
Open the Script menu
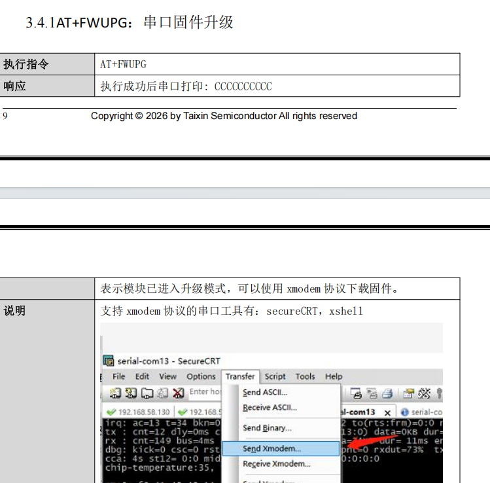point(275,376)
